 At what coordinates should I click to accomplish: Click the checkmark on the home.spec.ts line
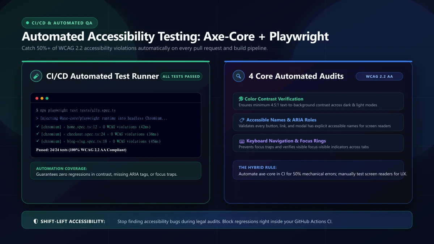(38, 127)
